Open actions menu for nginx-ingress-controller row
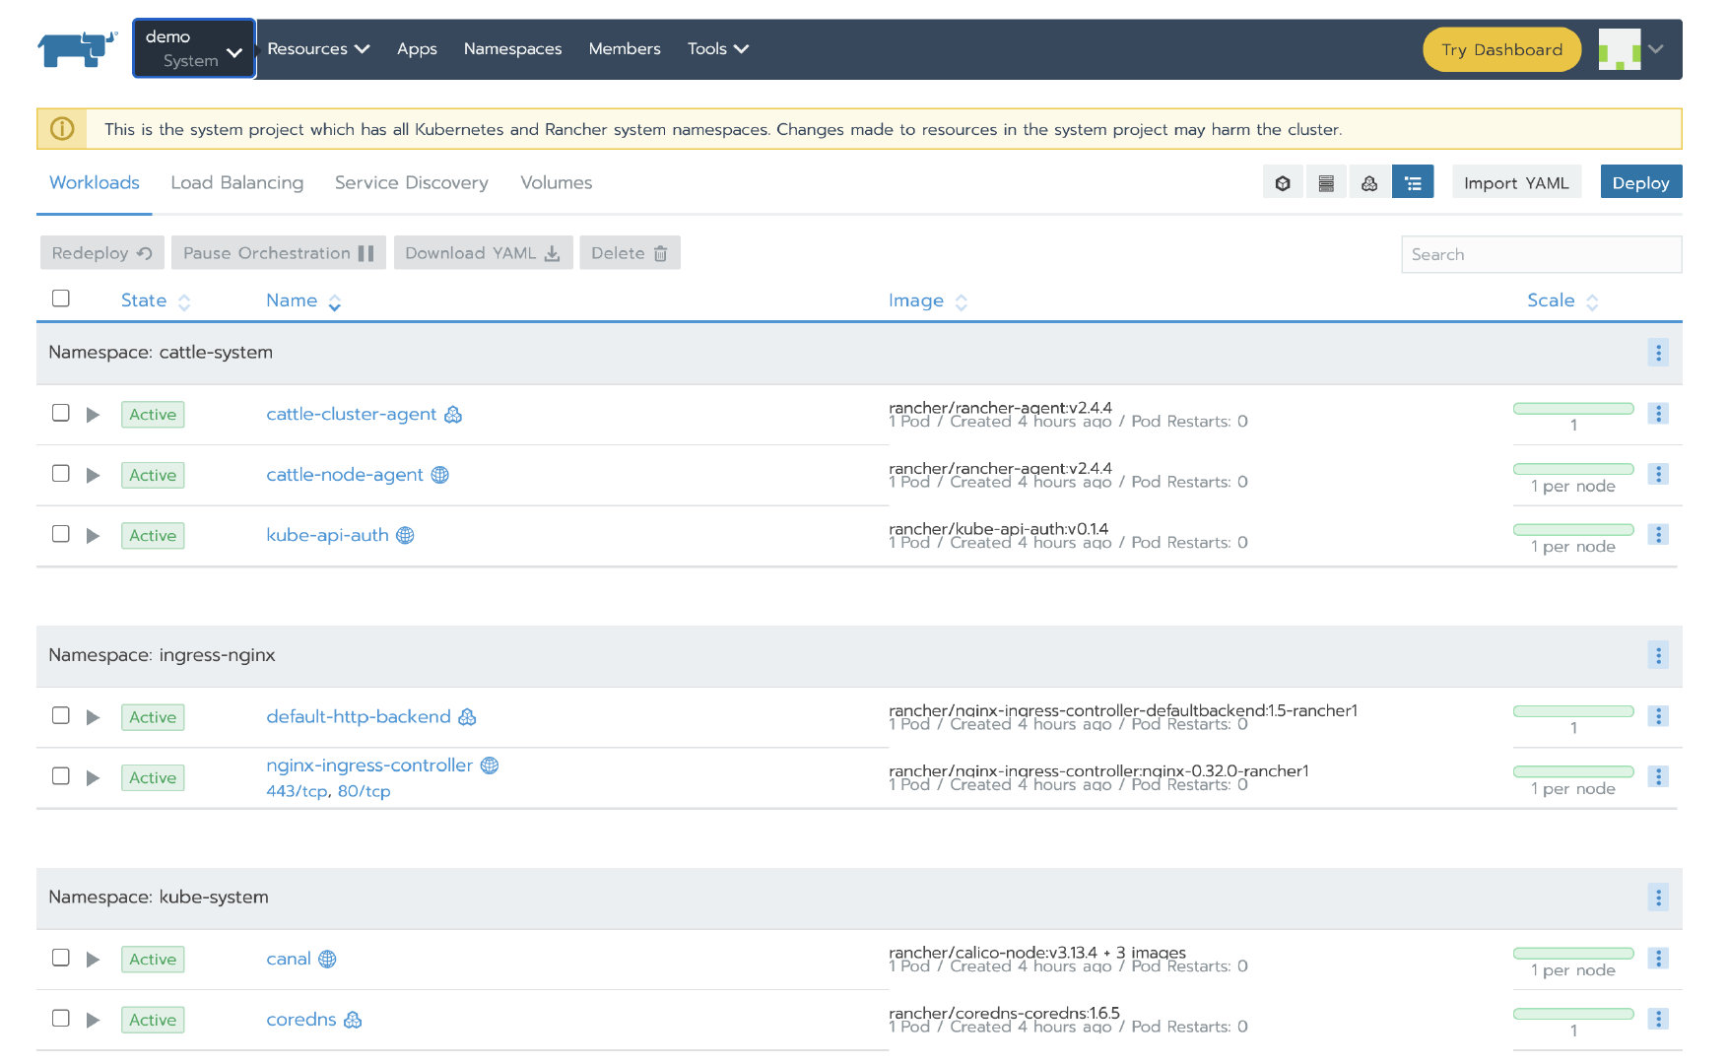 (1658, 776)
